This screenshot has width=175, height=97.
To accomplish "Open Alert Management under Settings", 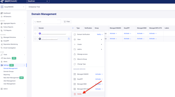I will (x=9, y=81).
